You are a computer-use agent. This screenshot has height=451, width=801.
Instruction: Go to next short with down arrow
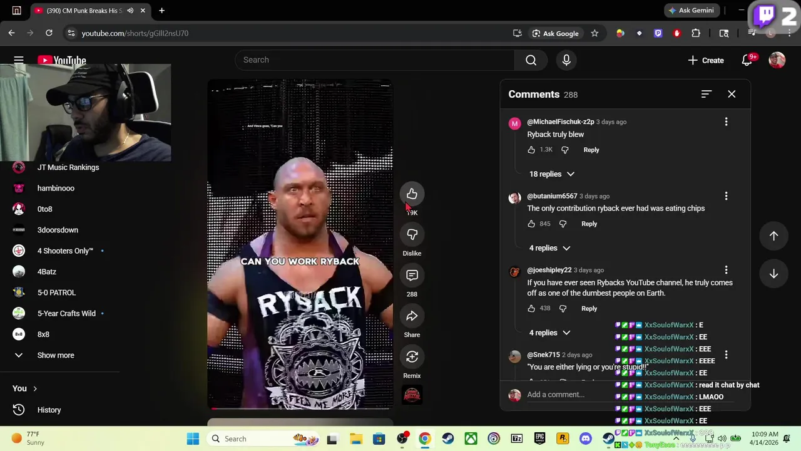pyautogui.click(x=773, y=274)
